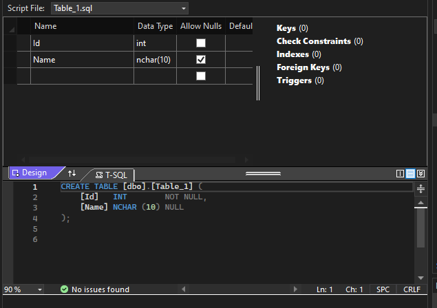Collapse the pane with the chevron icon
Image resolution: width=437 pixels, height=308 pixels.
click(421, 173)
